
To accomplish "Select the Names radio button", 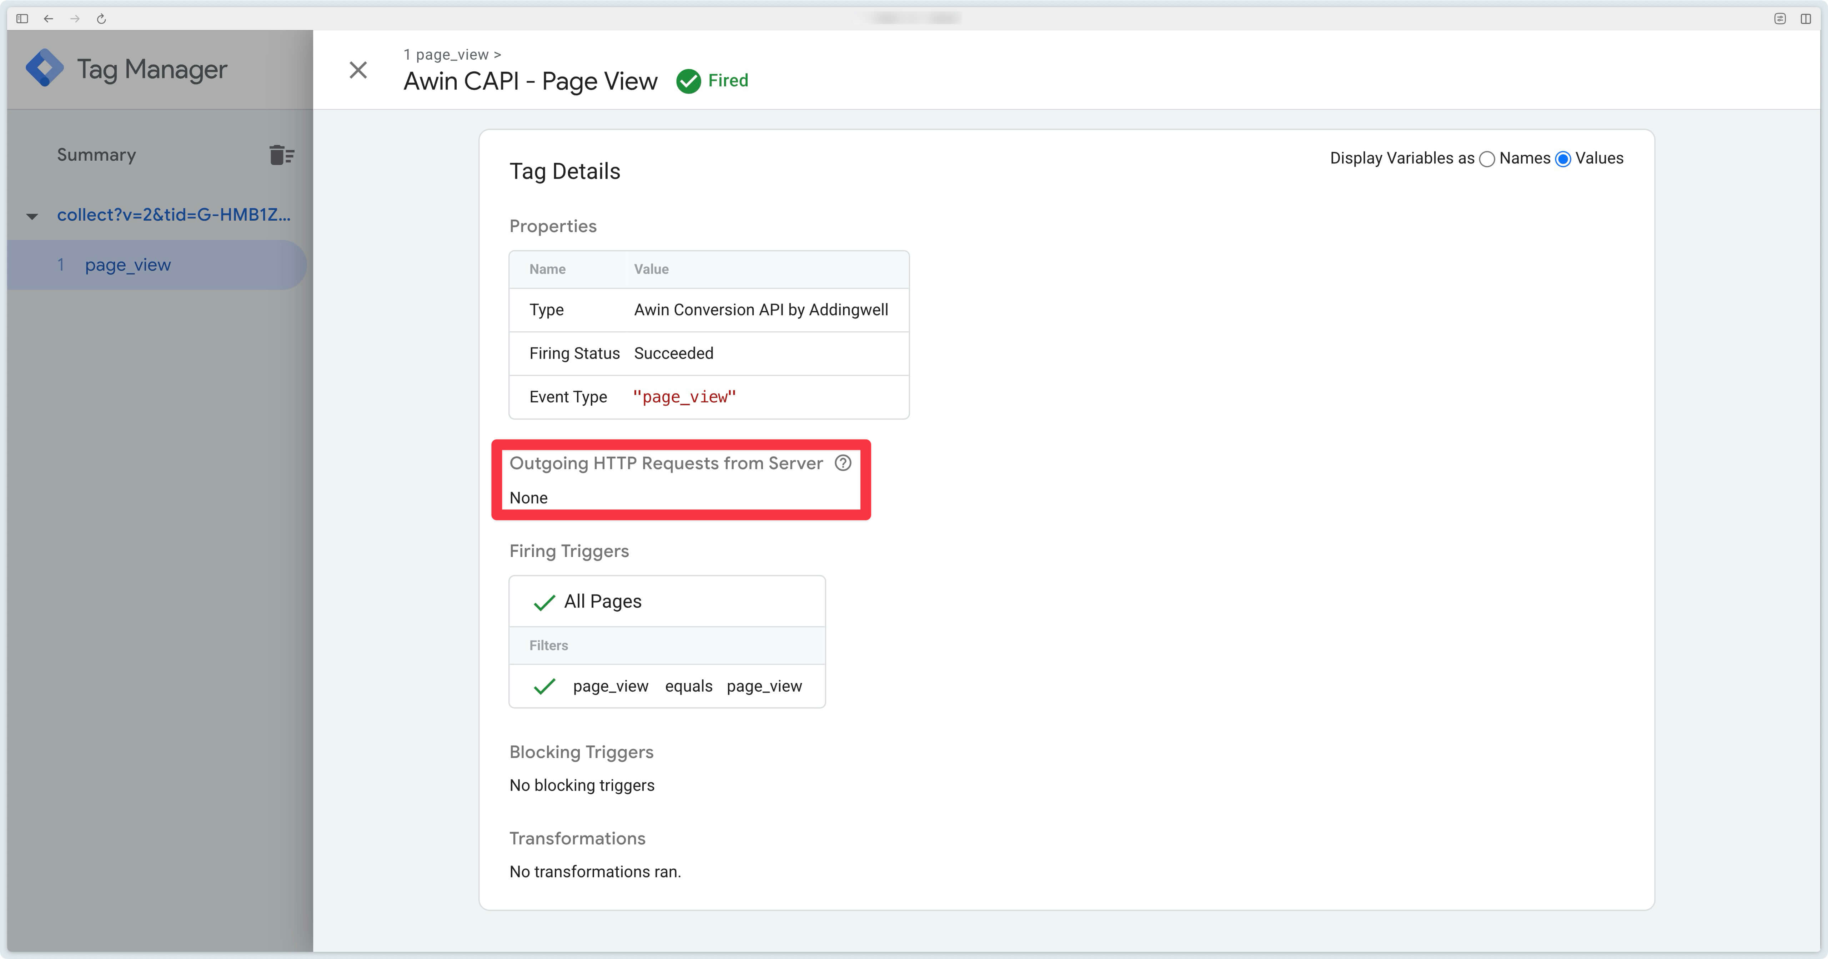I will coord(1487,159).
